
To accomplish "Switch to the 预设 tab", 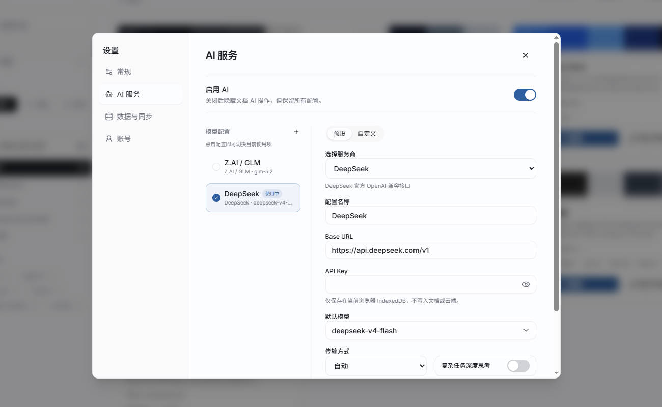I will click(339, 134).
